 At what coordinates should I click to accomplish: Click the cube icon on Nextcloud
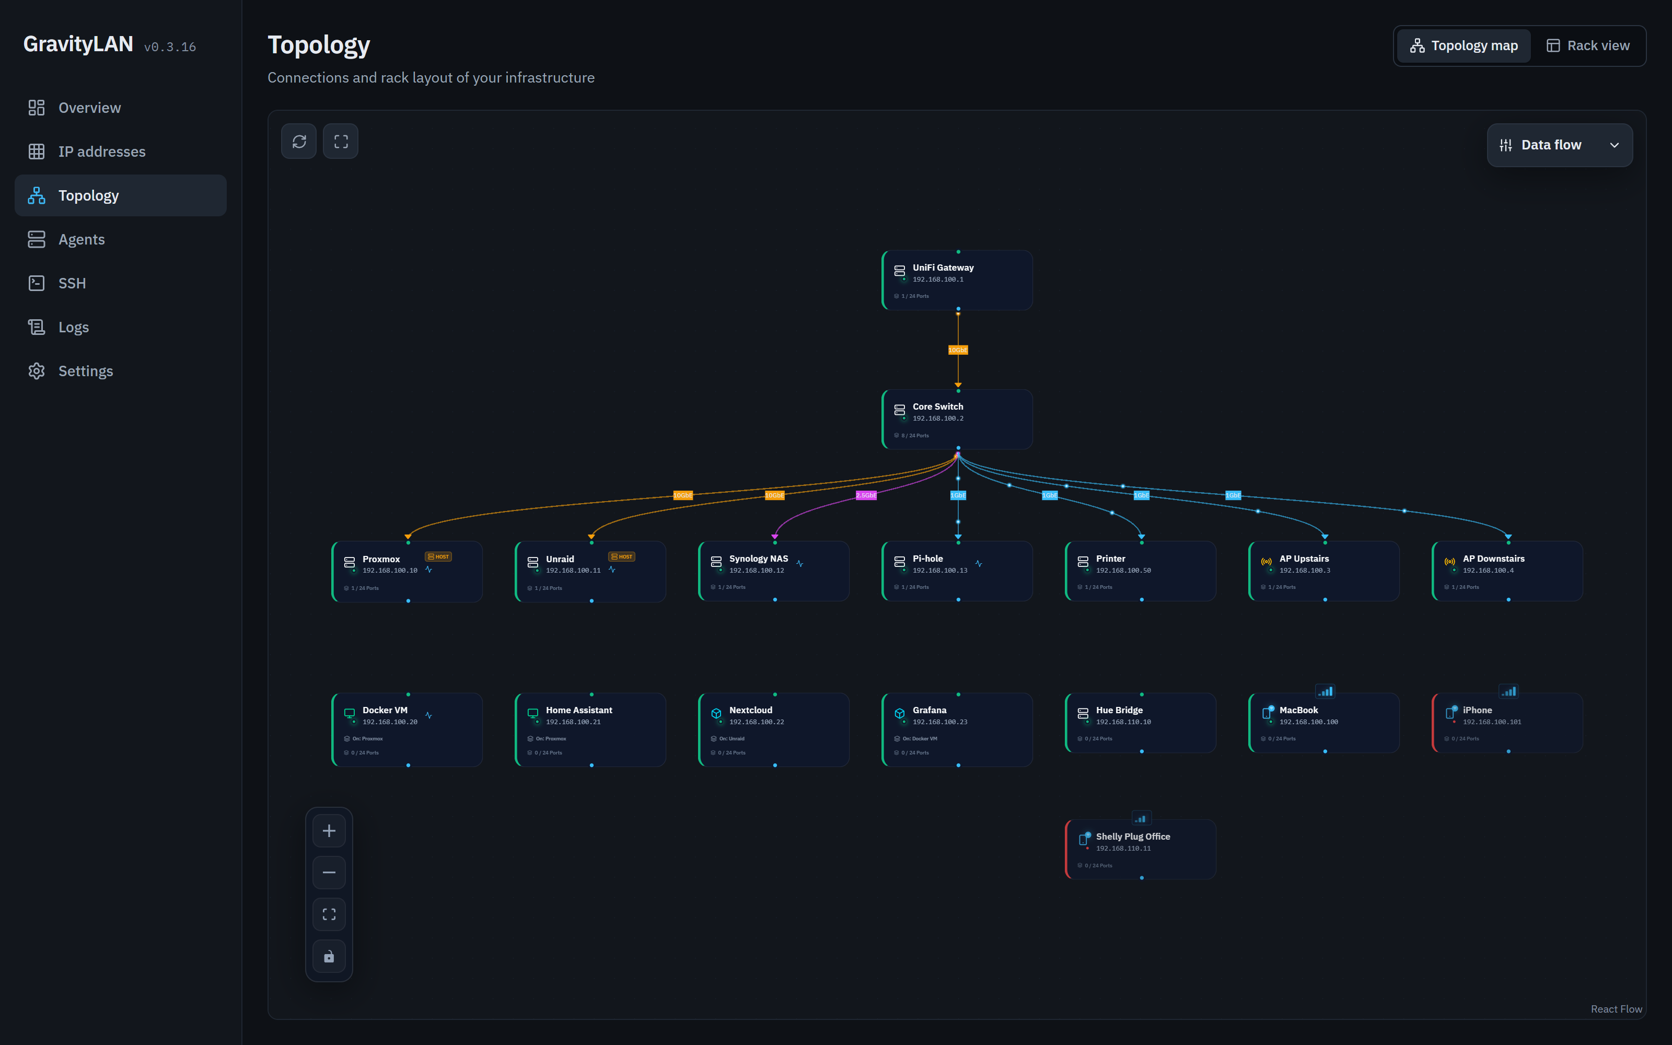716,713
